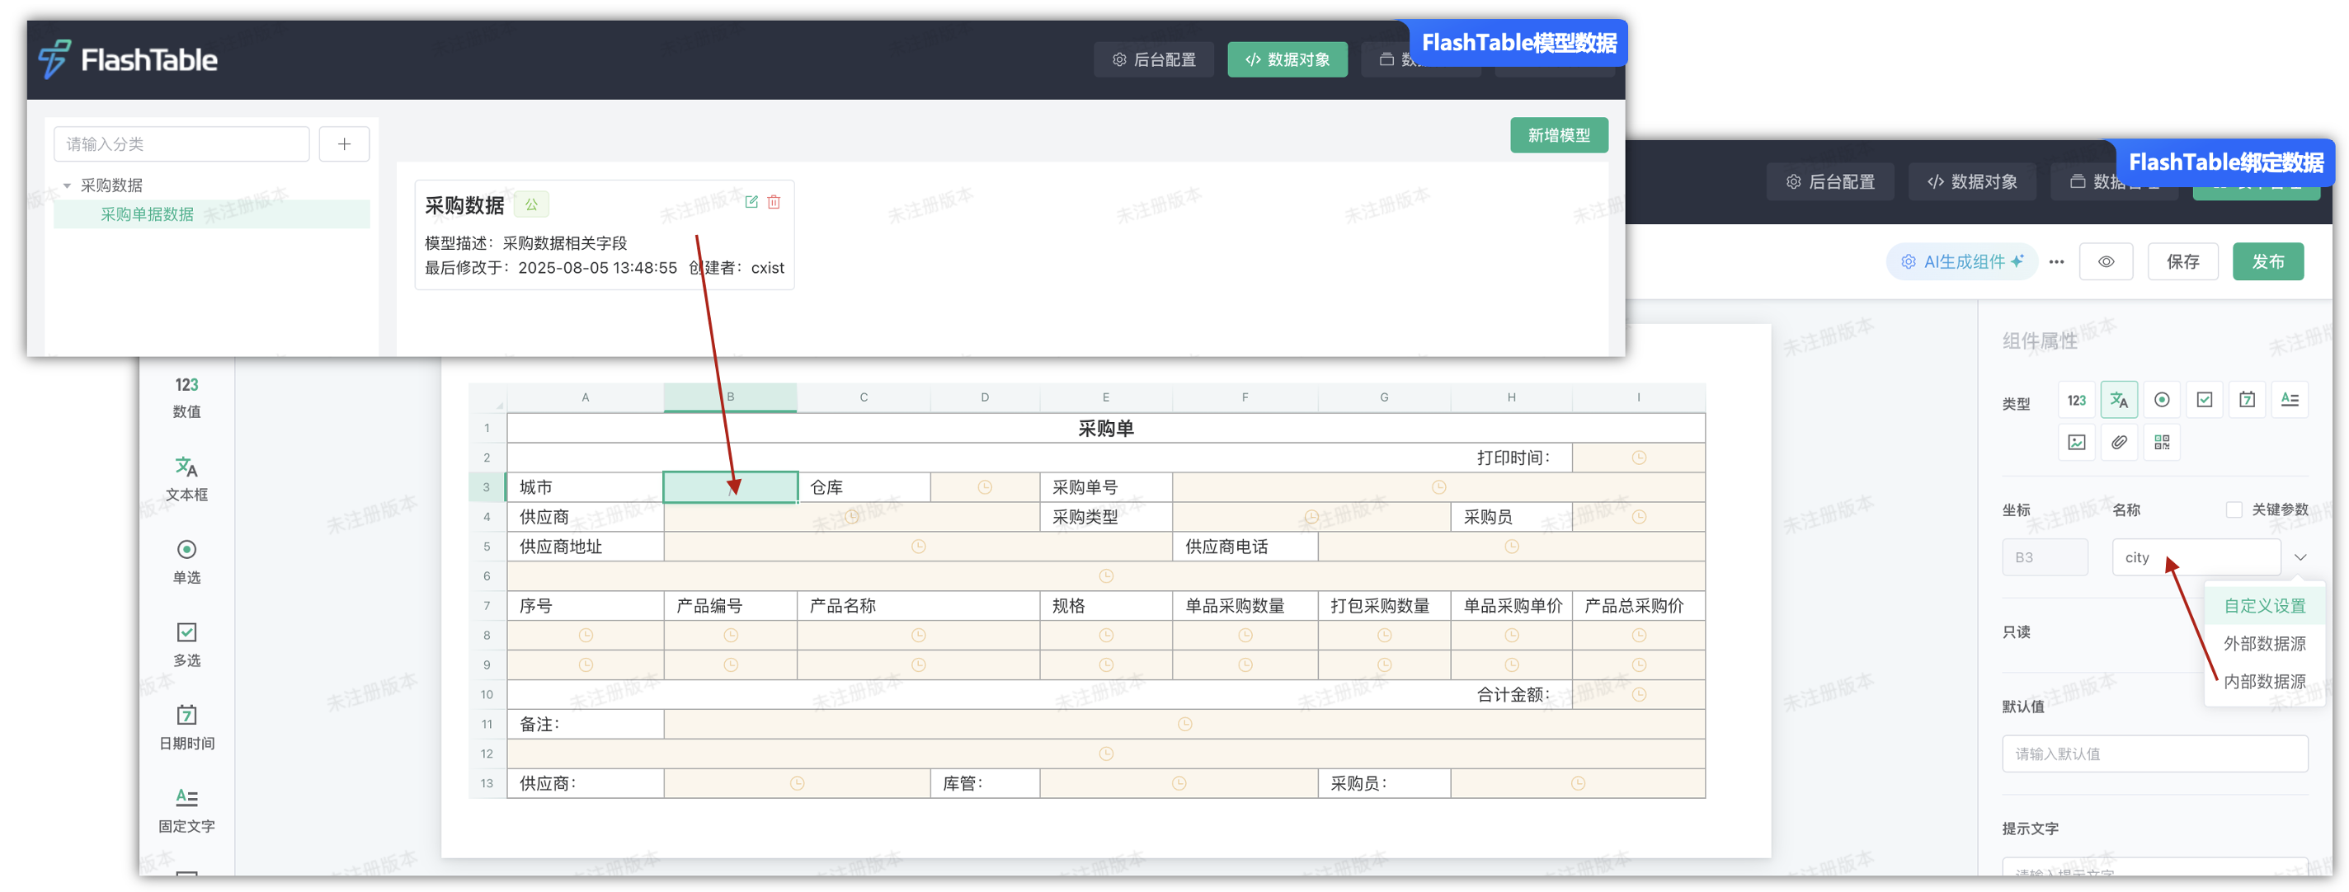Select the column B header in the sheet
Image resolution: width=2349 pixels, height=892 pixels.
click(731, 398)
